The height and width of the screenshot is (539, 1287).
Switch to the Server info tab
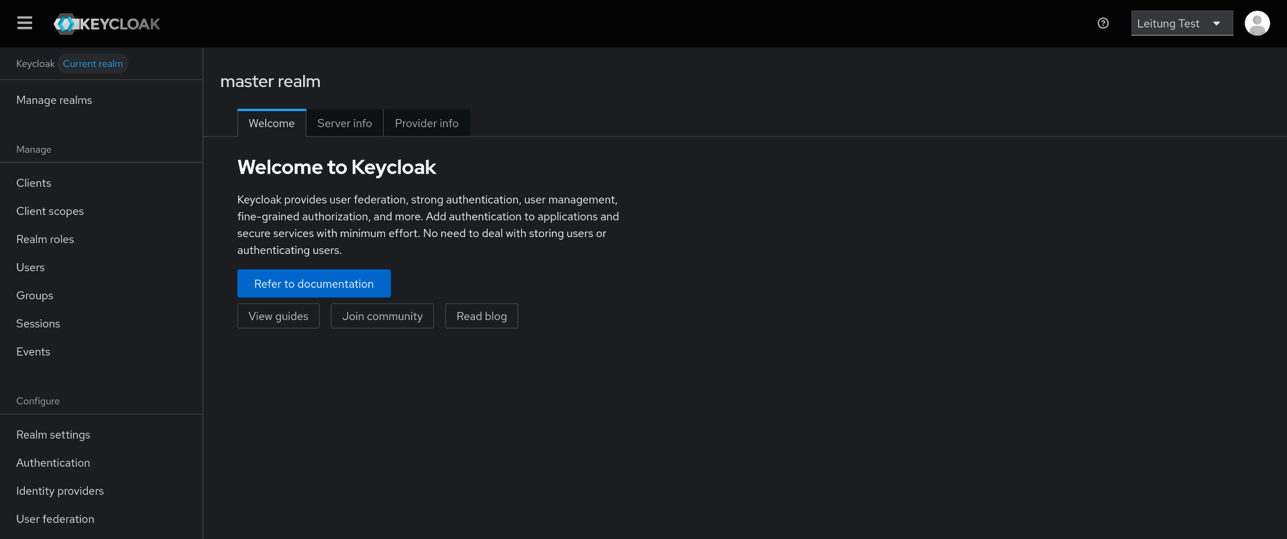[345, 123]
